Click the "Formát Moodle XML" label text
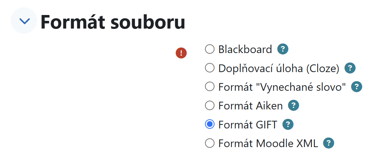 (268, 143)
